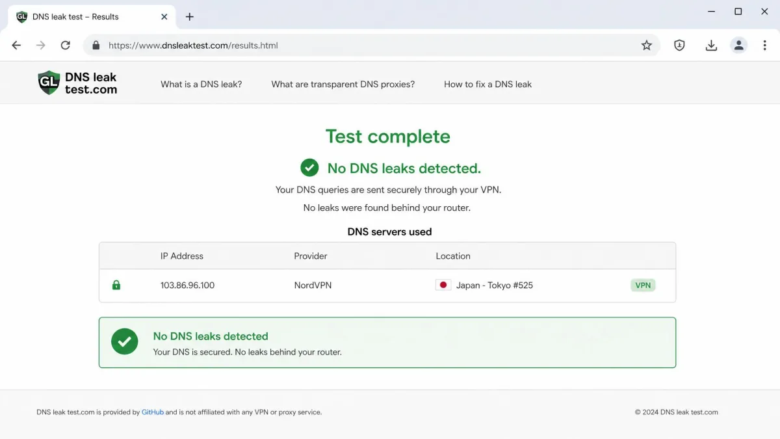Click the DNS leak test.com site title
This screenshot has height=439, width=780.
tap(91, 83)
